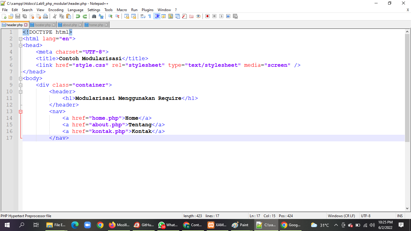411x231 pixels.
Task: Collapse the html fold marker on line 2
Action: coord(20,39)
